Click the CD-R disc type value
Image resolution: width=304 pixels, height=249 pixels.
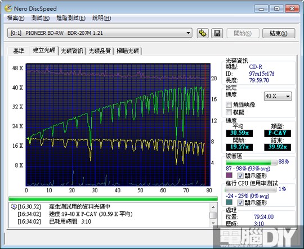coord(256,67)
